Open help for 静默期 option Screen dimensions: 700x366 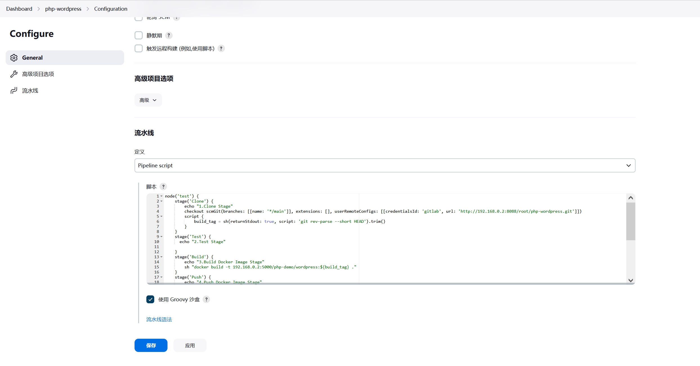tap(169, 35)
